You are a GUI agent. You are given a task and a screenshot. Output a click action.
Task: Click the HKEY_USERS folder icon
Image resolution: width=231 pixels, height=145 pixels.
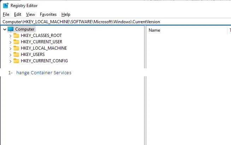pyautogui.click(x=16, y=55)
